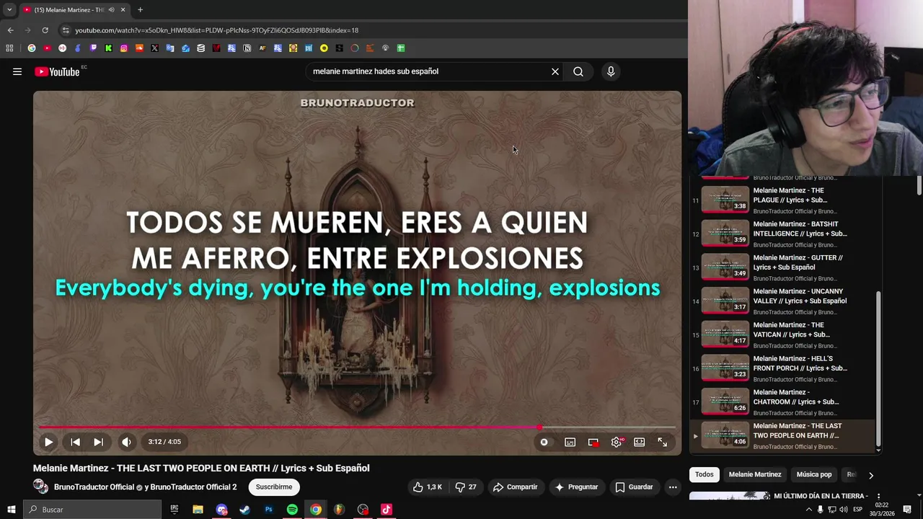Screen dimensions: 923x519
Task: Open Epic Games launcher from taskbar
Action: [x=174, y=510]
